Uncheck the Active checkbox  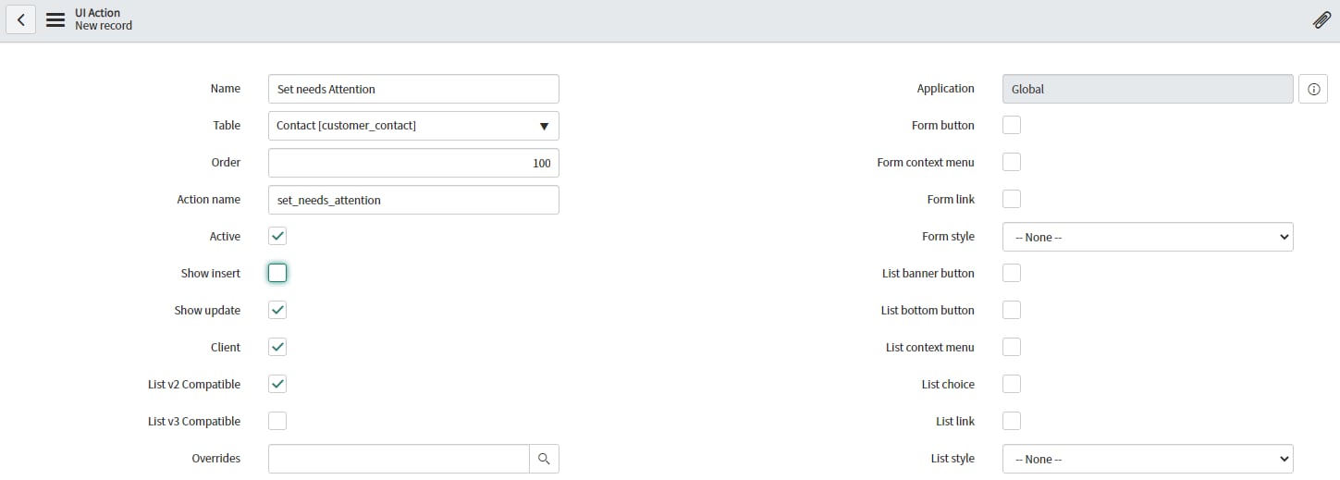point(277,236)
